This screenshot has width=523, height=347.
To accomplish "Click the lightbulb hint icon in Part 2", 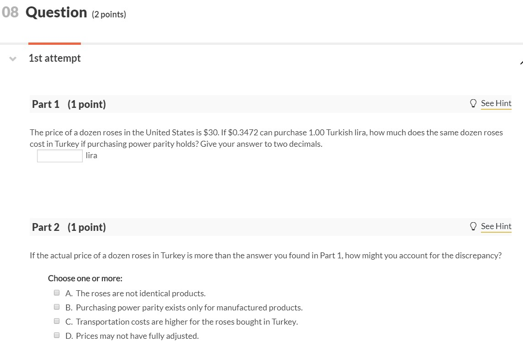I will point(473,226).
